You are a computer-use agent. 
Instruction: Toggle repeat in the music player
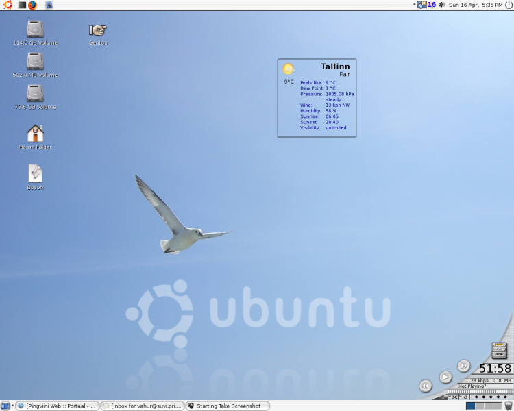pos(465,397)
